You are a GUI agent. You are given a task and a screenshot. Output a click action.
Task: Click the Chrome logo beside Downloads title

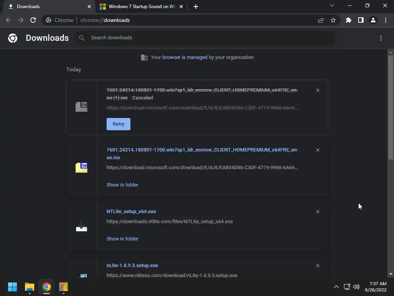(x=13, y=38)
